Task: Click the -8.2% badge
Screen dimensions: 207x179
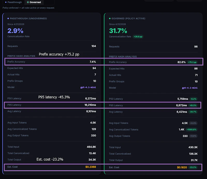Action: click(193, 99)
